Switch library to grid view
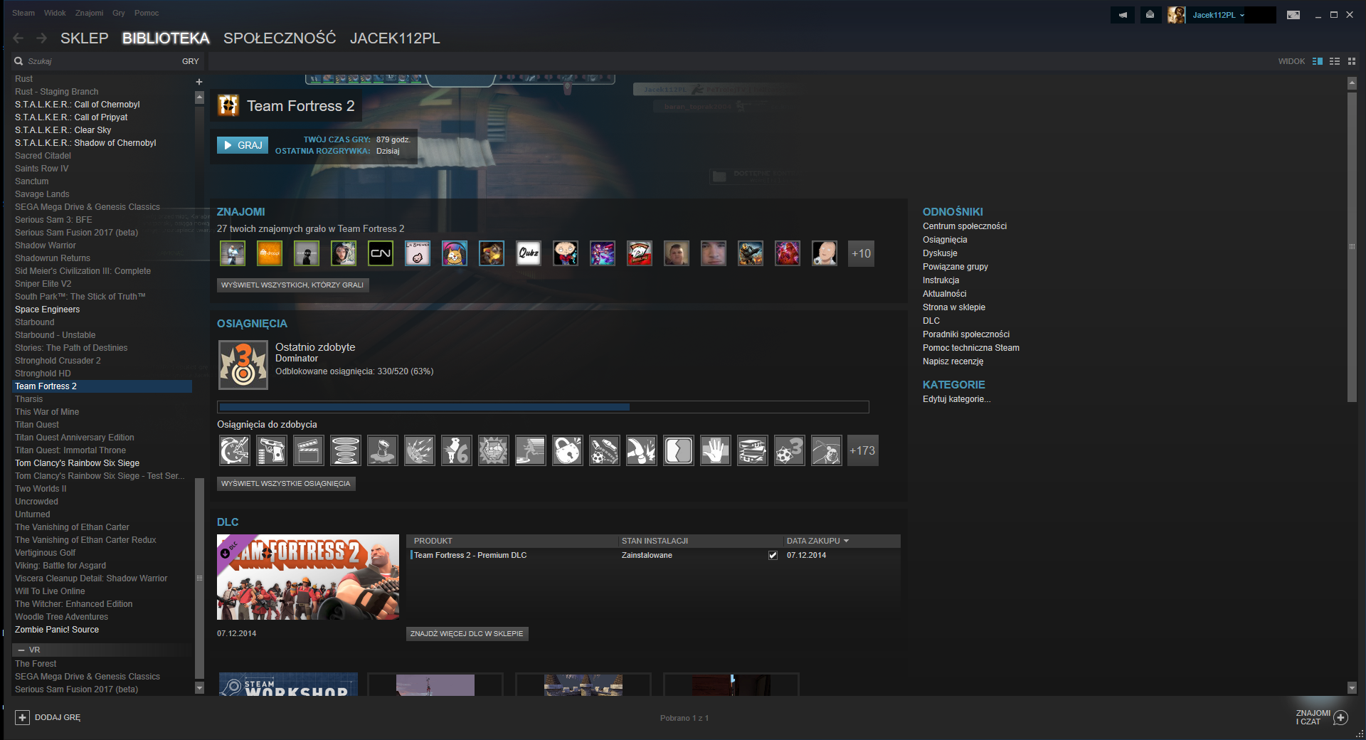 1352,61
